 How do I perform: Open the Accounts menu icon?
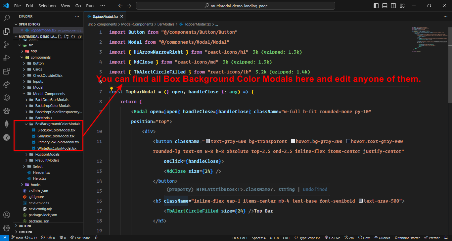coord(6,216)
